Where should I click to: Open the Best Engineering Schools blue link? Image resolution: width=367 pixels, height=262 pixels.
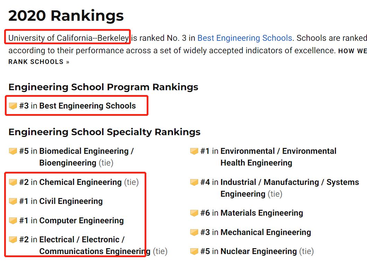245,38
